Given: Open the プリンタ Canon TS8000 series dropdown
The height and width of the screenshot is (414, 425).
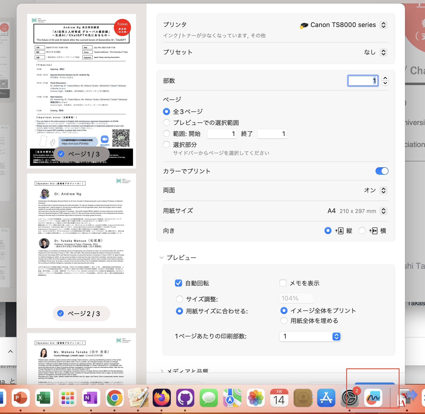Looking at the screenshot, I should 383,25.
